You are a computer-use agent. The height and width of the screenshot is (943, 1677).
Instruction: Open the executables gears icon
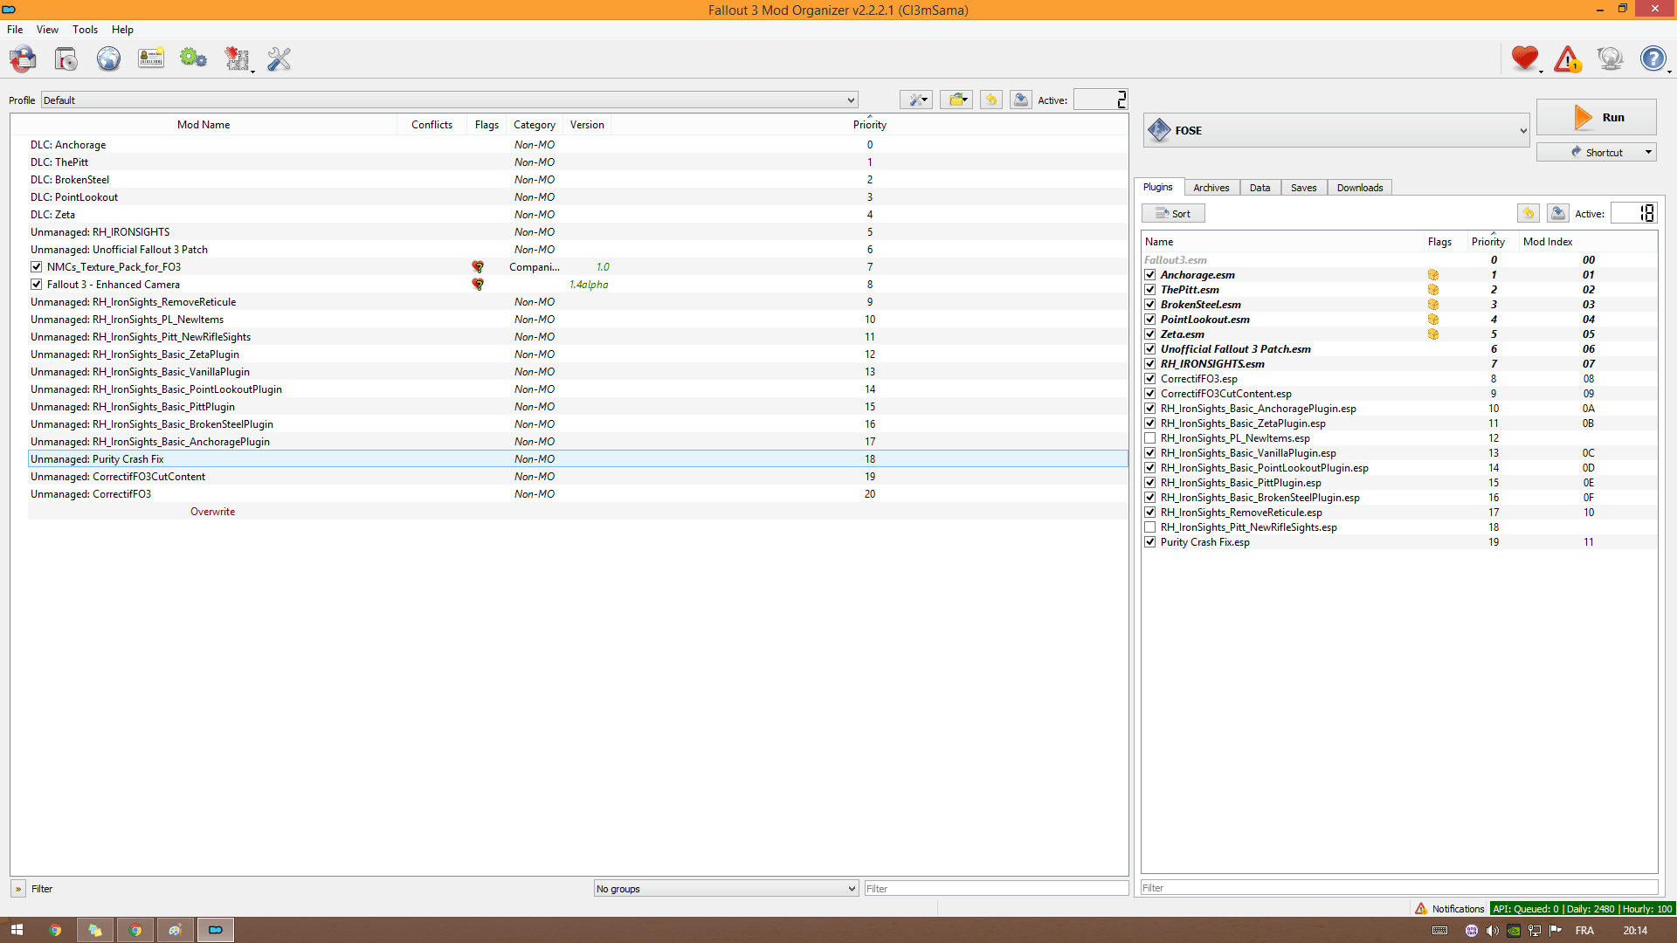(193, 59)
